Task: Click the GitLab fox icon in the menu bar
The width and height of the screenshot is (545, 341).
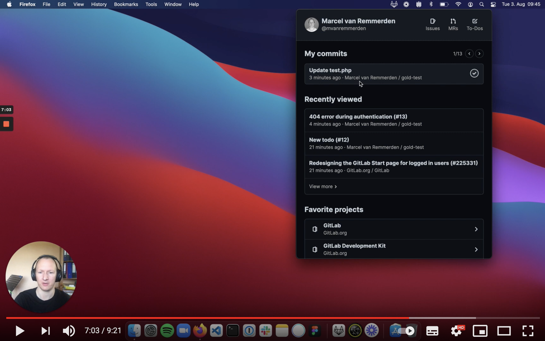Action: click(394, 4)
